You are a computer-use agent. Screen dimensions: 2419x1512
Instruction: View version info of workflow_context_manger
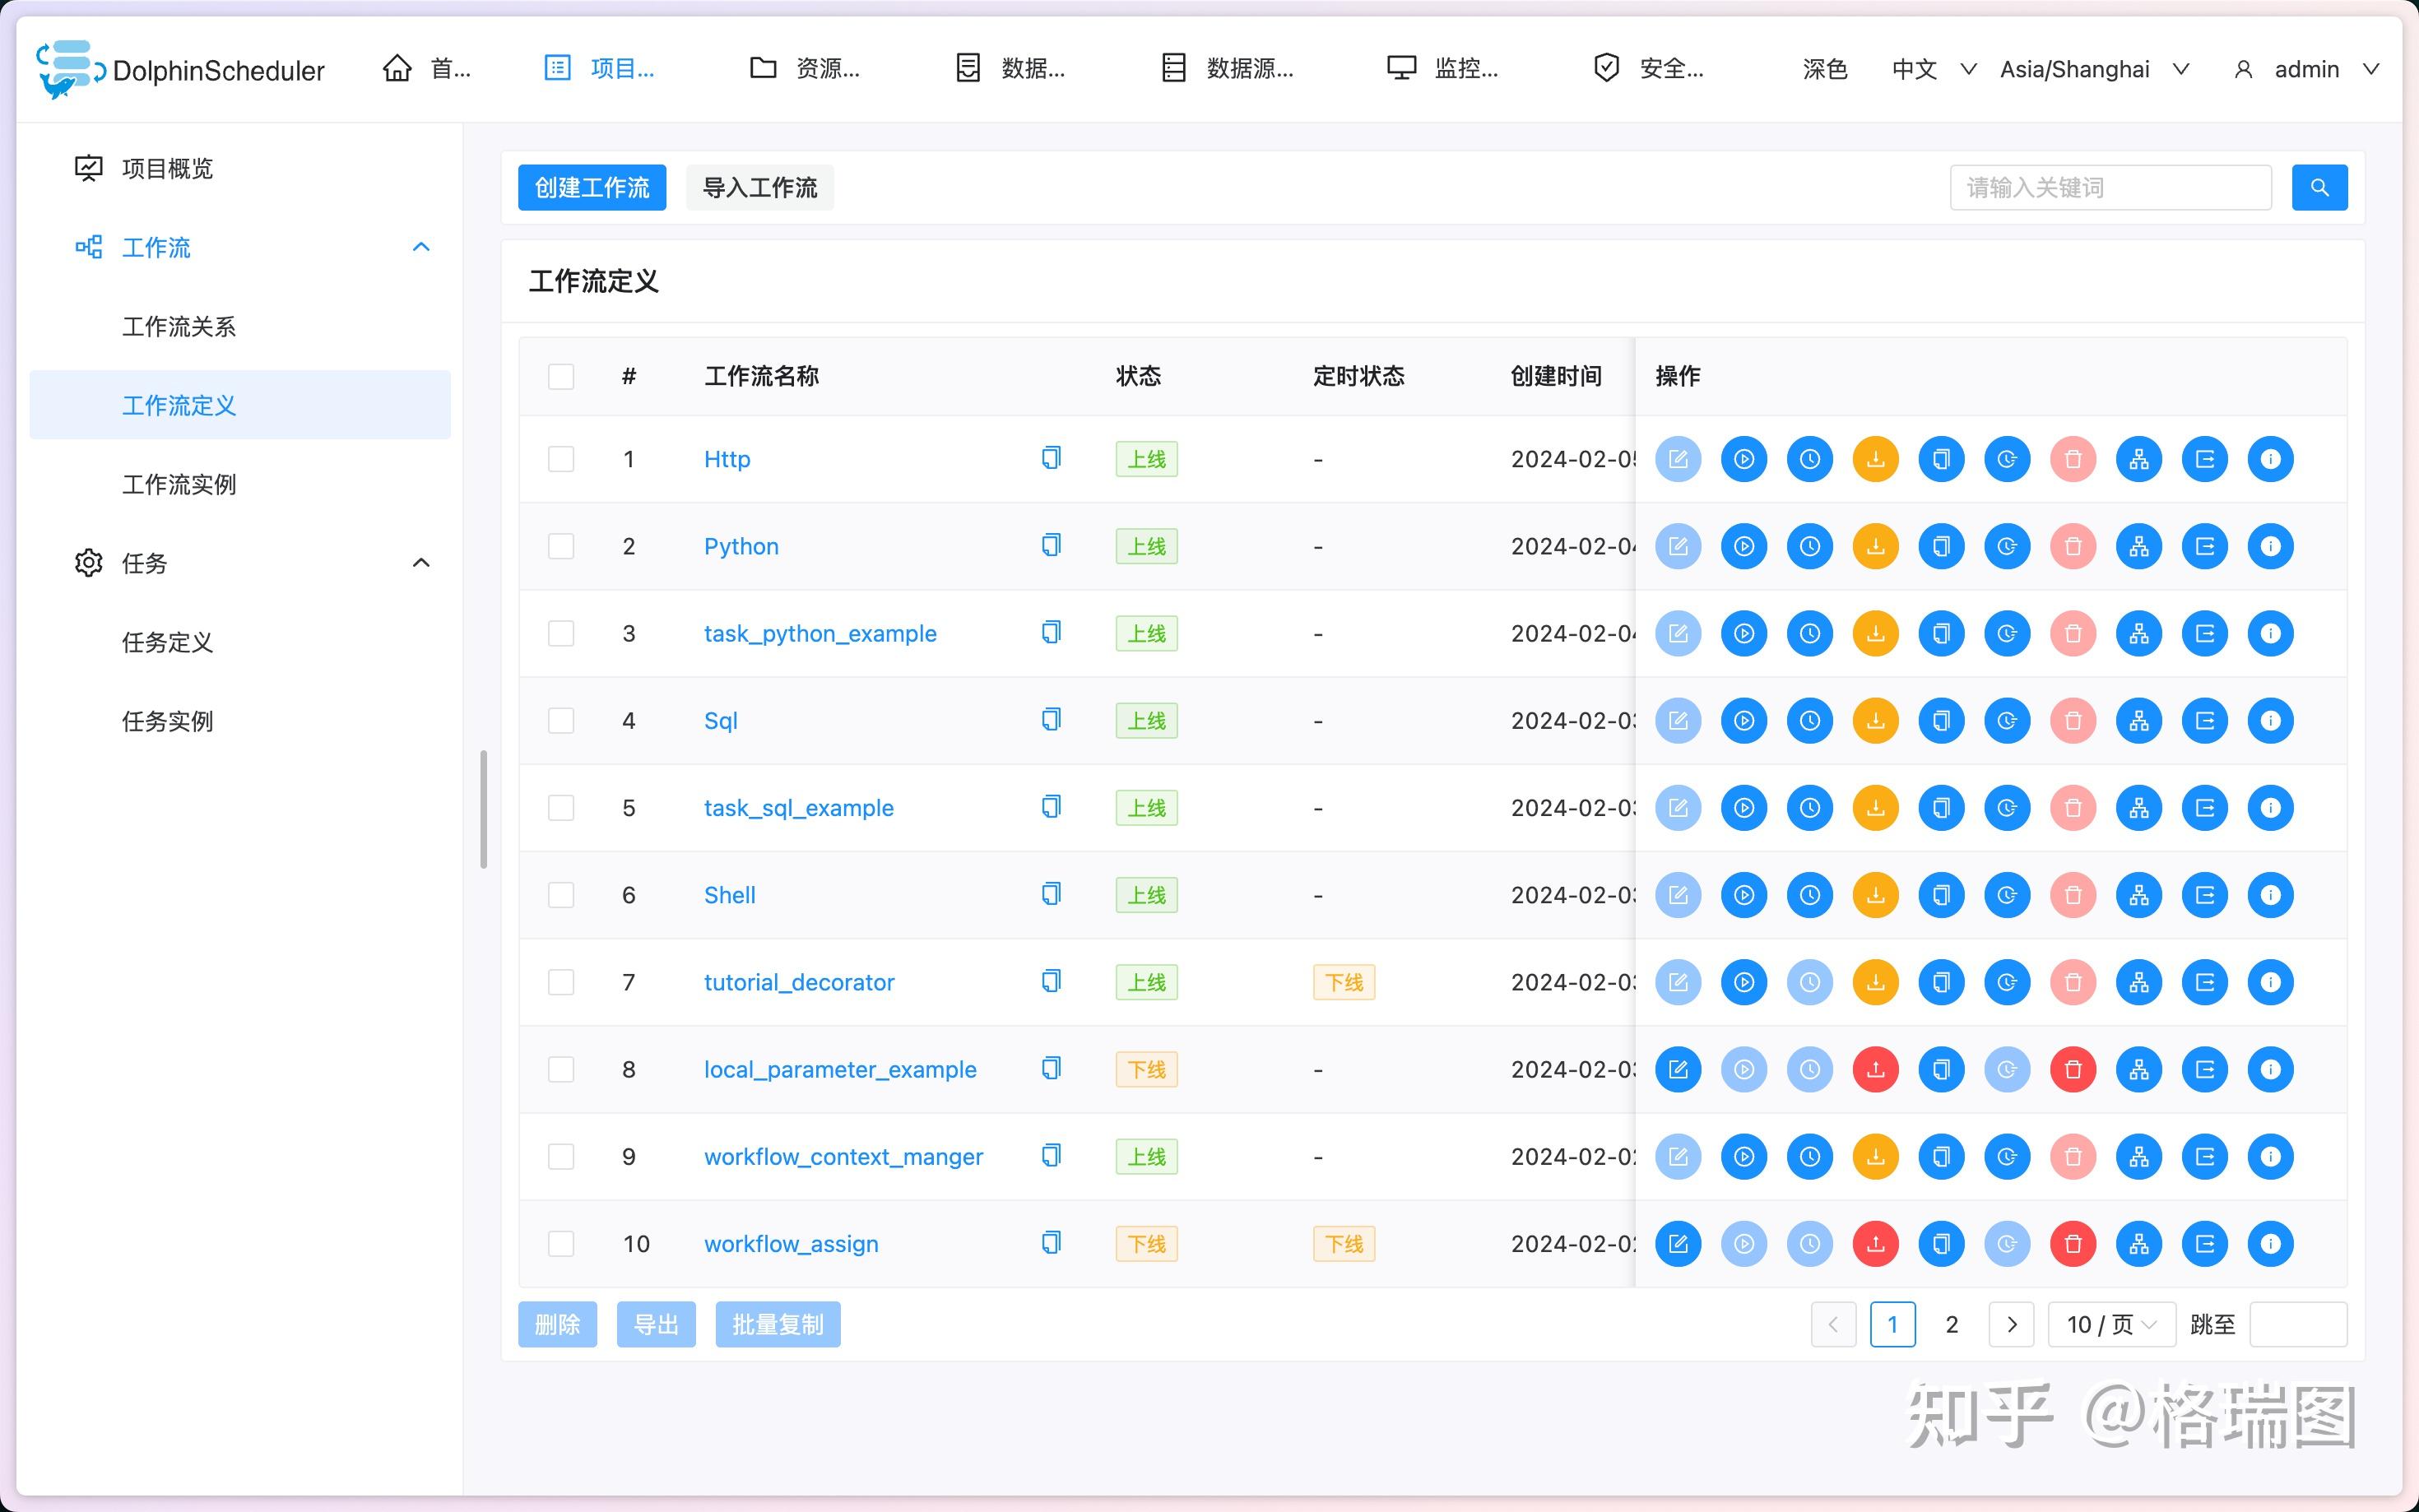[2272, 1156]
